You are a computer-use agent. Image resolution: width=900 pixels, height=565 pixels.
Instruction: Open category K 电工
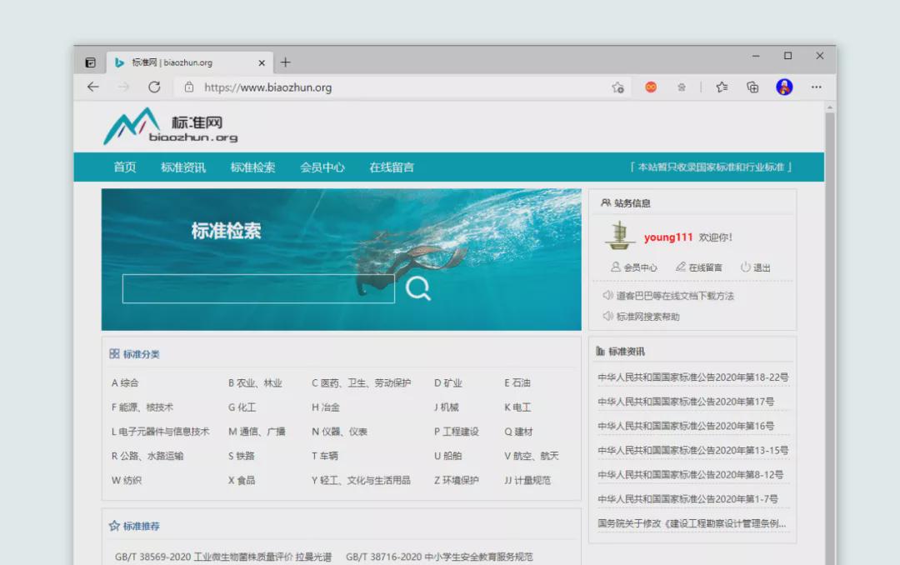coord(517,407)
